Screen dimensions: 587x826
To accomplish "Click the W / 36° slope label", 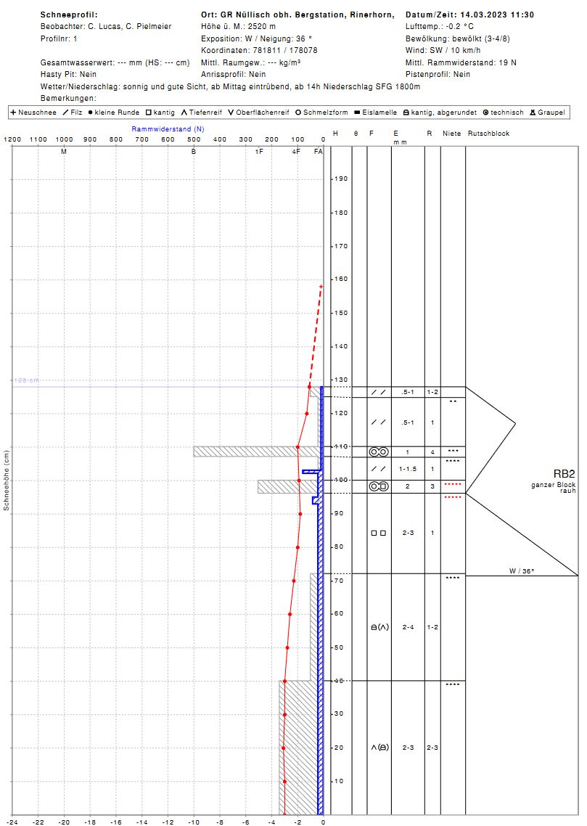I will click(x=521, y=571).
